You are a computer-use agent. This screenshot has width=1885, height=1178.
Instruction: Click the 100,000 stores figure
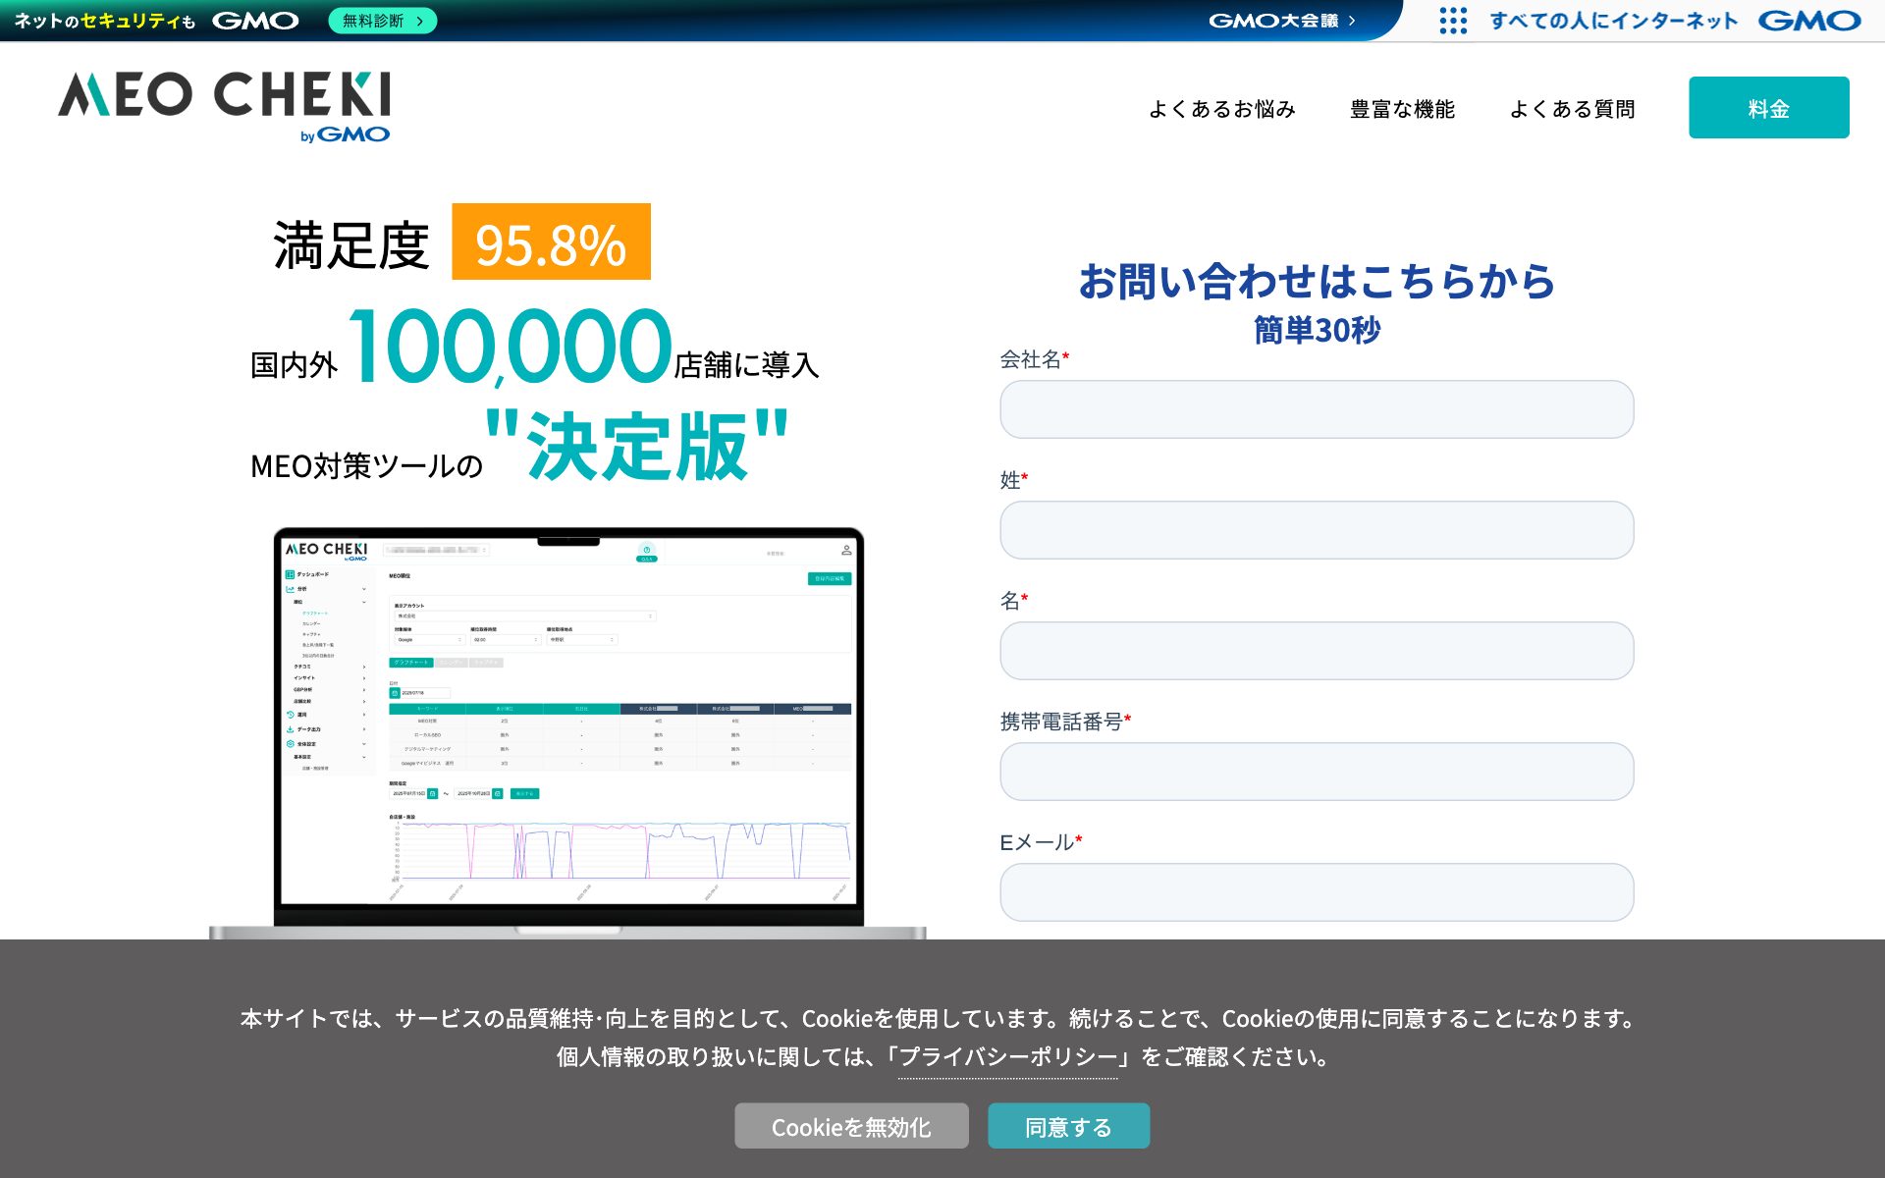[x=510, y=346]
